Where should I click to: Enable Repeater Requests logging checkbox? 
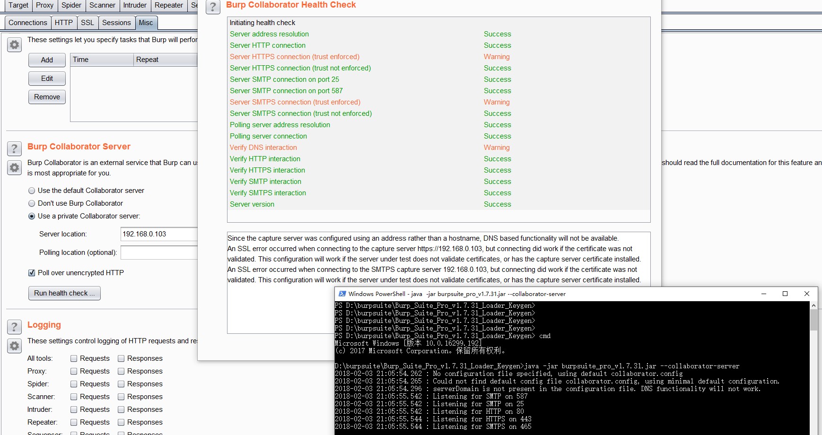point(74,422)
